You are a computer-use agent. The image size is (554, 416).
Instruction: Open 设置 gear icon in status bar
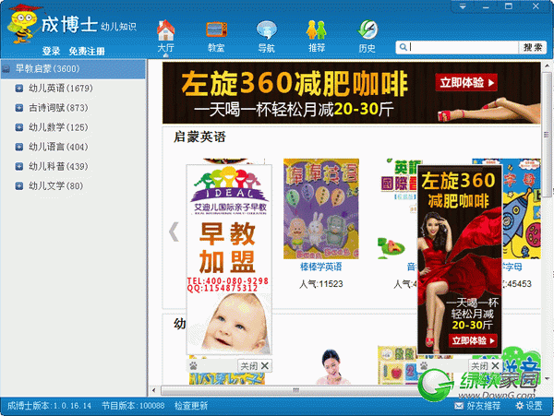(519, 406)
